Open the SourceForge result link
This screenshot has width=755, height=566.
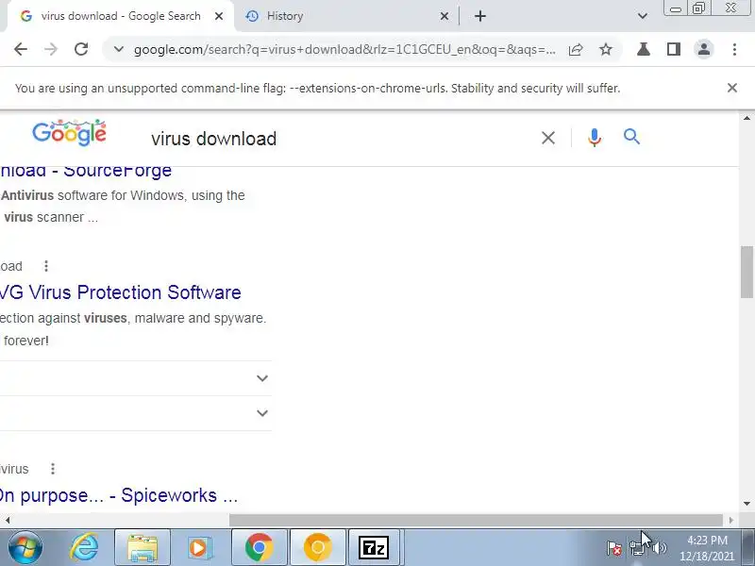(x=86, y=170)
